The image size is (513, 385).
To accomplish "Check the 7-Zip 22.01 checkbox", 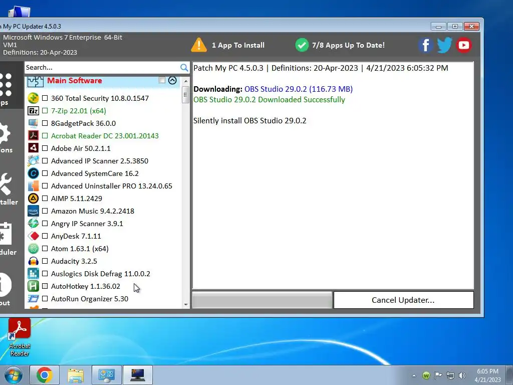I will coord(45,111).
